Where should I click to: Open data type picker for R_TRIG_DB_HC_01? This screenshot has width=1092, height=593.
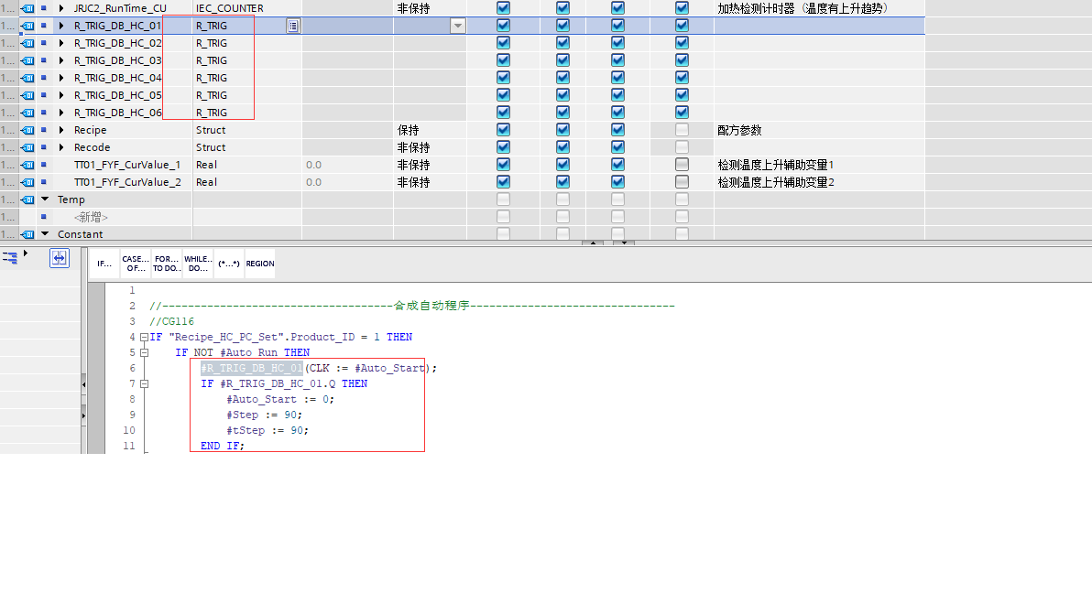pyautogui.click(x=292, y=27)
